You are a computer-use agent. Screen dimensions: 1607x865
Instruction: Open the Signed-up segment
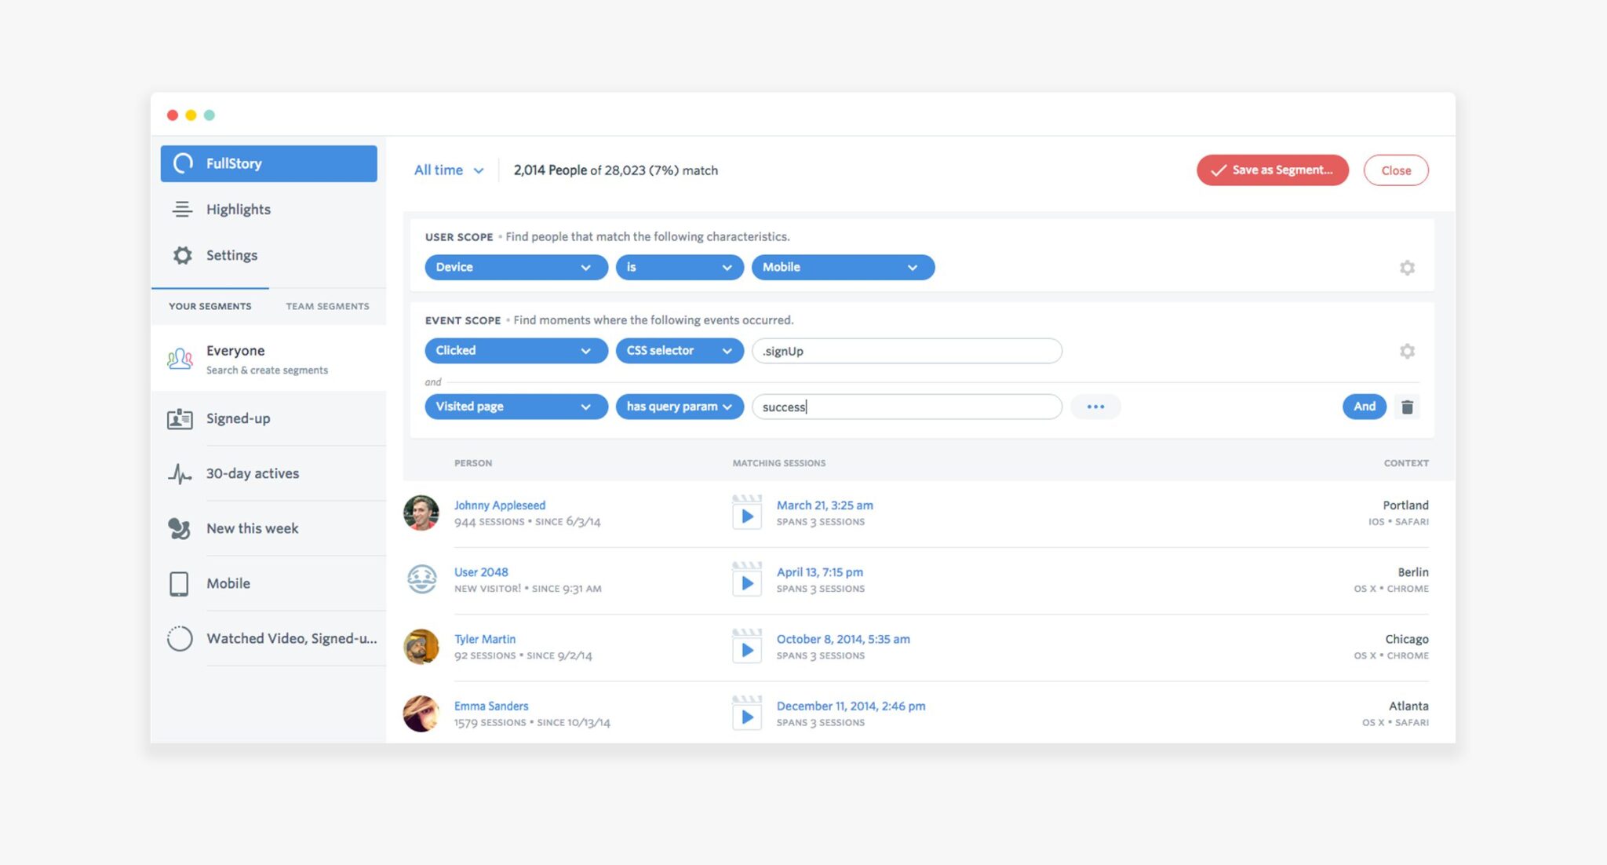point(238,418)
